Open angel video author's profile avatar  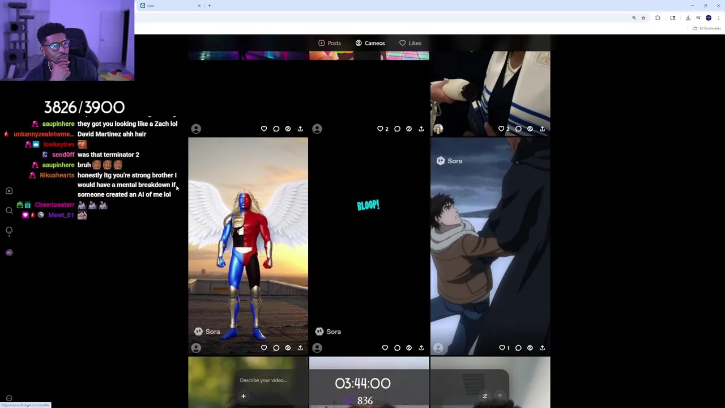coord(196,348)
